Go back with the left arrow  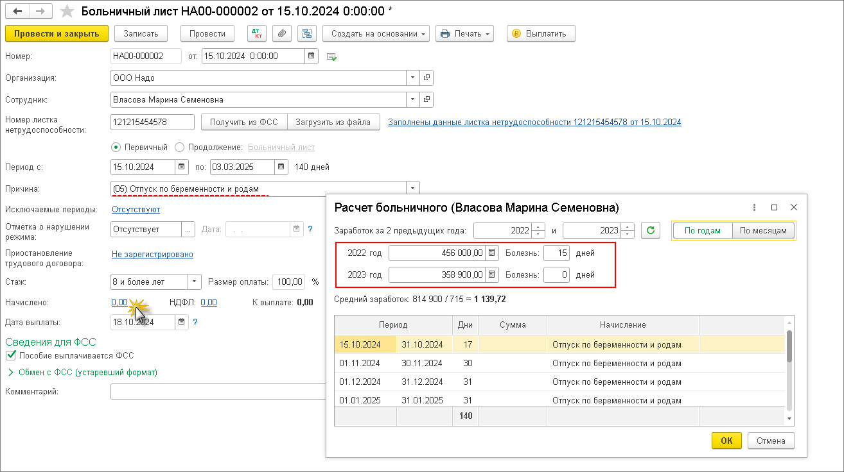coord(17,12)
